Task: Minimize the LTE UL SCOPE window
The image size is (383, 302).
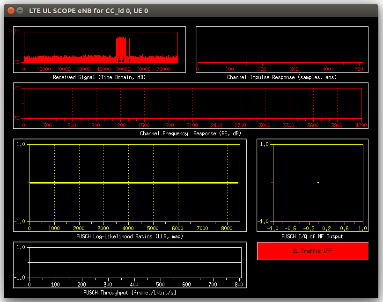Action: point(20,10)
